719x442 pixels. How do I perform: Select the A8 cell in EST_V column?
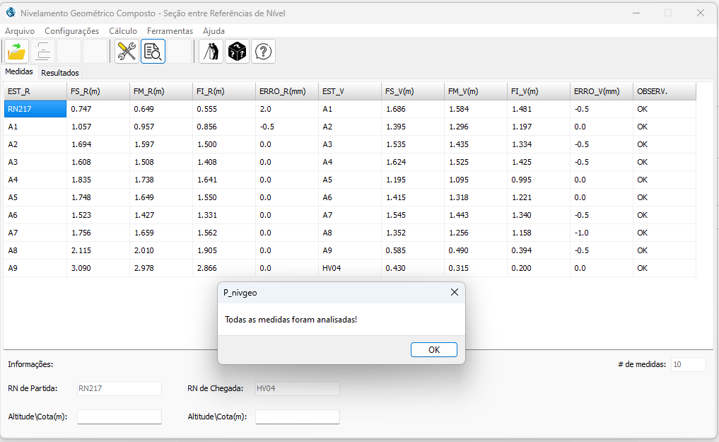click(x=350, y=233)
